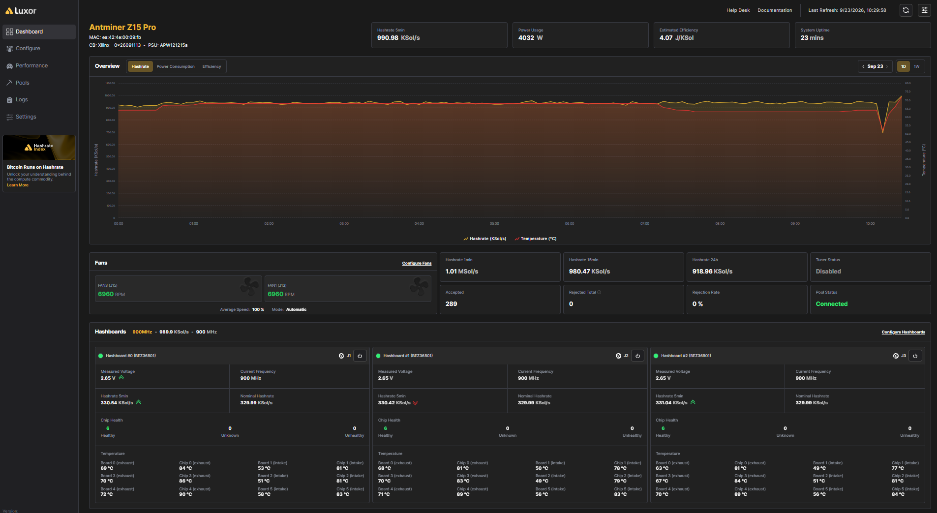This screenshot has width=937, height=513.
Task: Follow the Learn More link in the banner
Action: tap(18, 185)
